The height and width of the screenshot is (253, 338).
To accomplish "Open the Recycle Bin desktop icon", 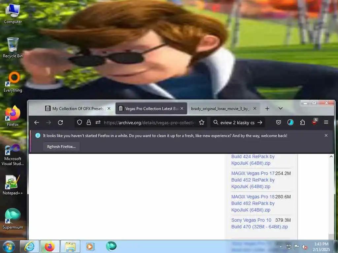I will [x=13, y=48].
